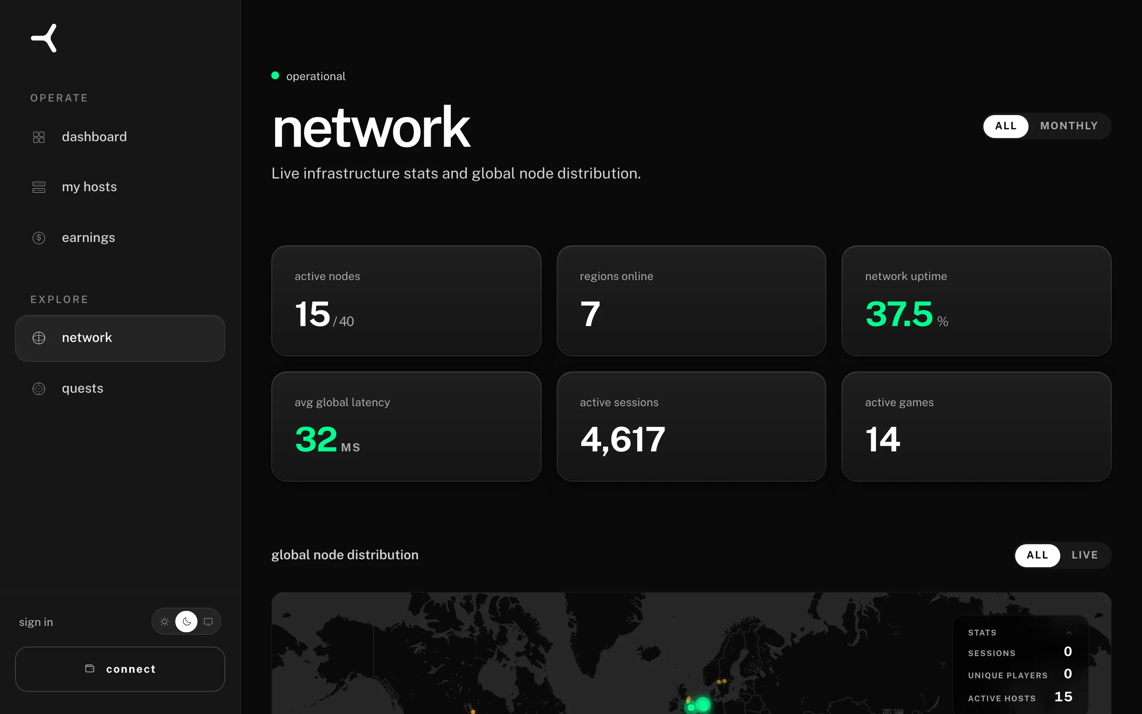Select ALL in global node distribution toggle
Screen dimensions: 1142x714
(1037, 555)
